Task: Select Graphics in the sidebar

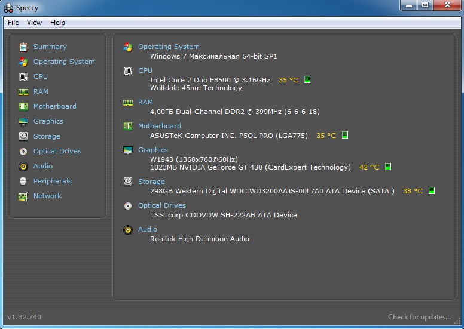Action: 48,121
